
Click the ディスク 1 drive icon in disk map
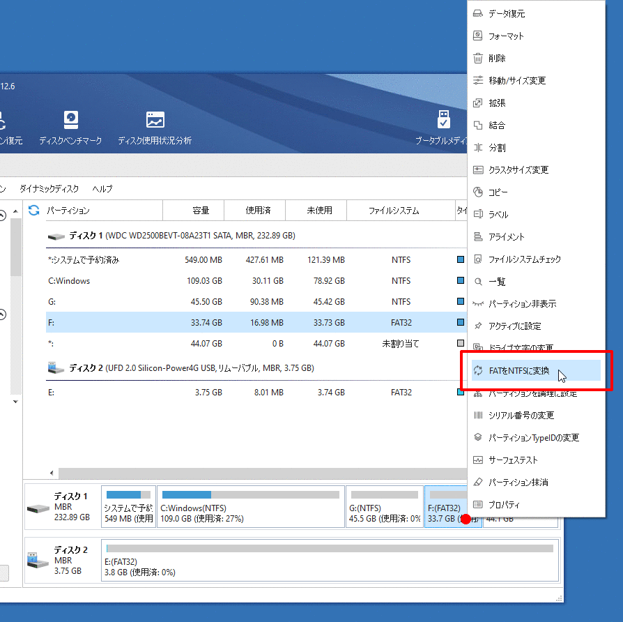[x=38, y=507]
